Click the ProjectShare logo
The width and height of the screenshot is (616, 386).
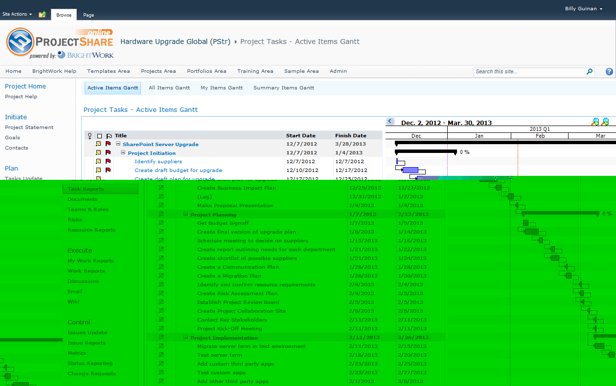pyautogui.click(x=59, y=43)
